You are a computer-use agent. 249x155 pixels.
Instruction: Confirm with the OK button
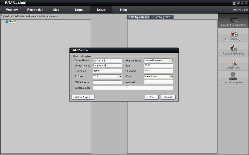click(151, 97)
